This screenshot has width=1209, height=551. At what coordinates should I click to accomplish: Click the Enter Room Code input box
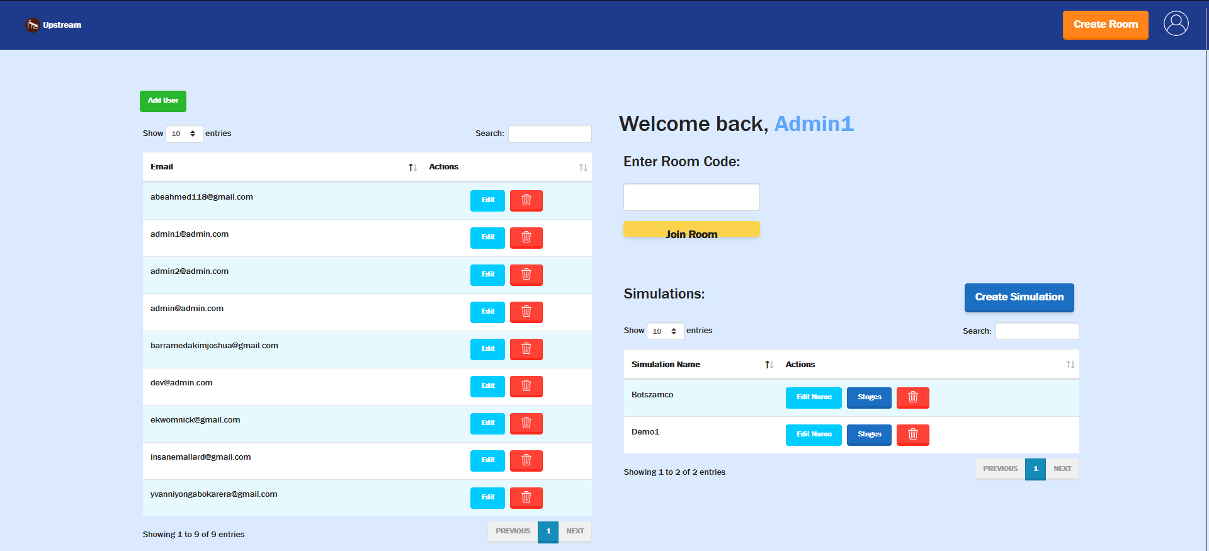coord(691,197)
